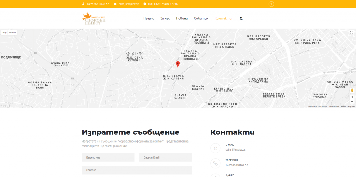Open map Terms of Use link
Screen dimensions: 356x177
[x=334, y=107]
